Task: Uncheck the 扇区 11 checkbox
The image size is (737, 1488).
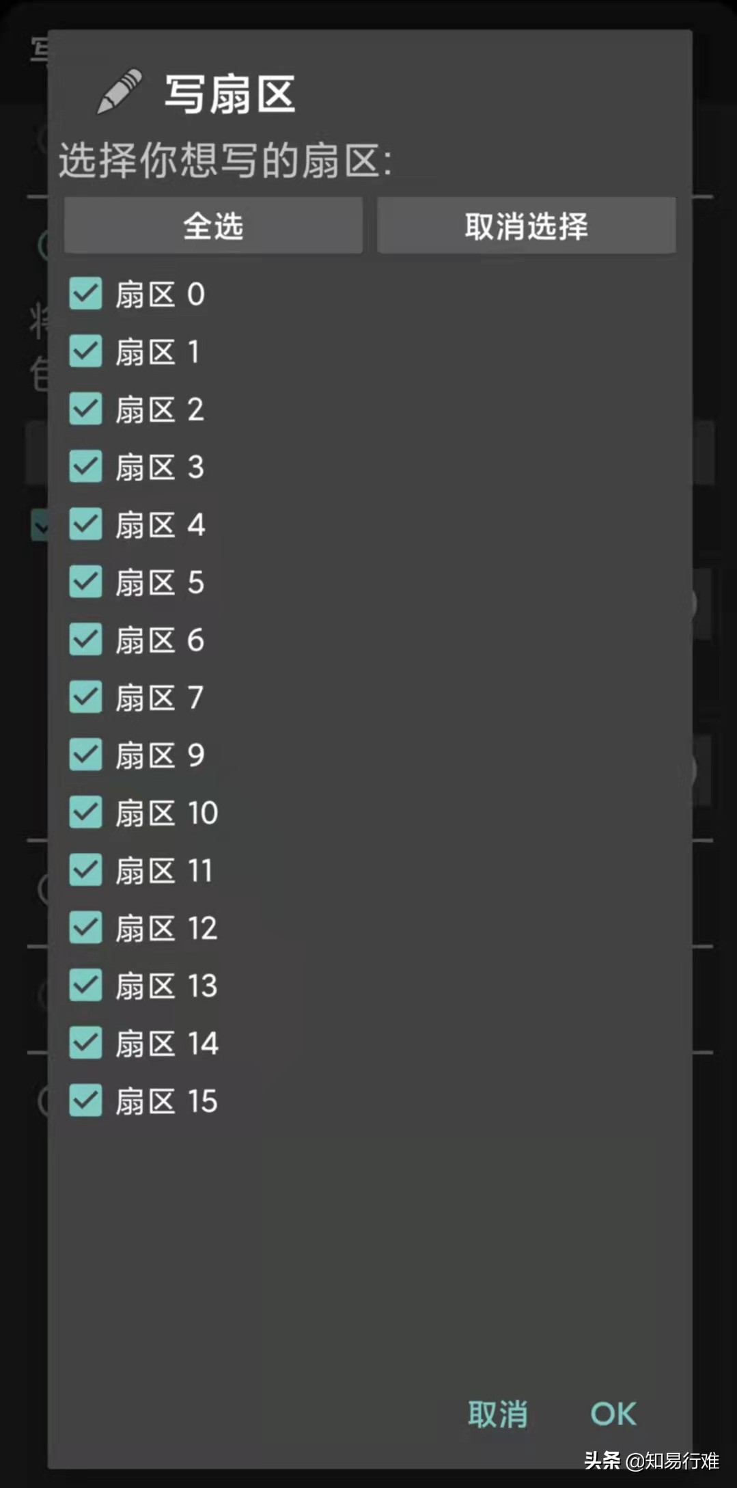Action: (86, 870)
